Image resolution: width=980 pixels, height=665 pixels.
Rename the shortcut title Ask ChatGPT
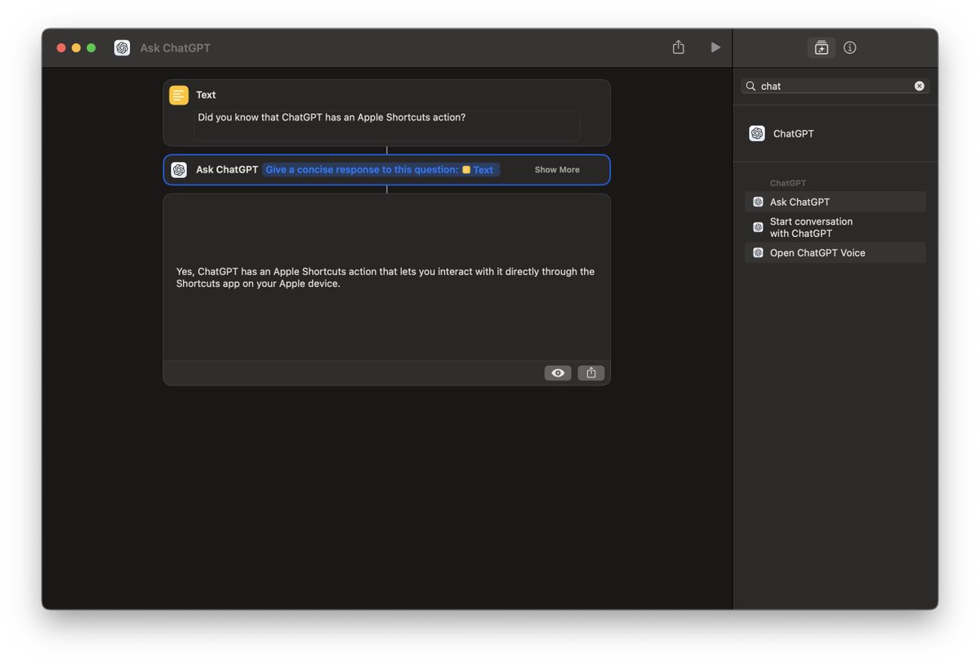[x=175, y=48]
